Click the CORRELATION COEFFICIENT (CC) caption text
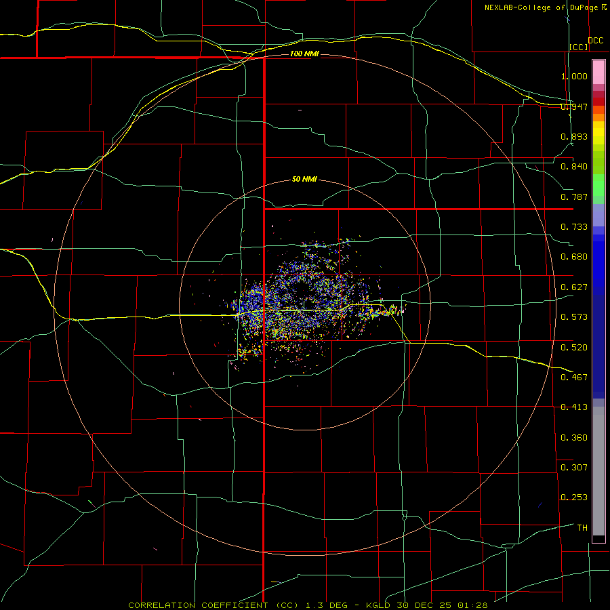The height and width of the screenshot is (610, 610). (213, 605)
